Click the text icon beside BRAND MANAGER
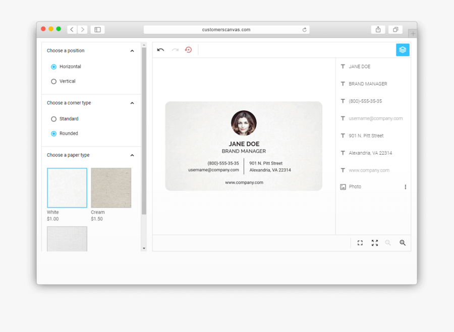Image resolution: width=454 pixels, height=332 pixels. 343,84
